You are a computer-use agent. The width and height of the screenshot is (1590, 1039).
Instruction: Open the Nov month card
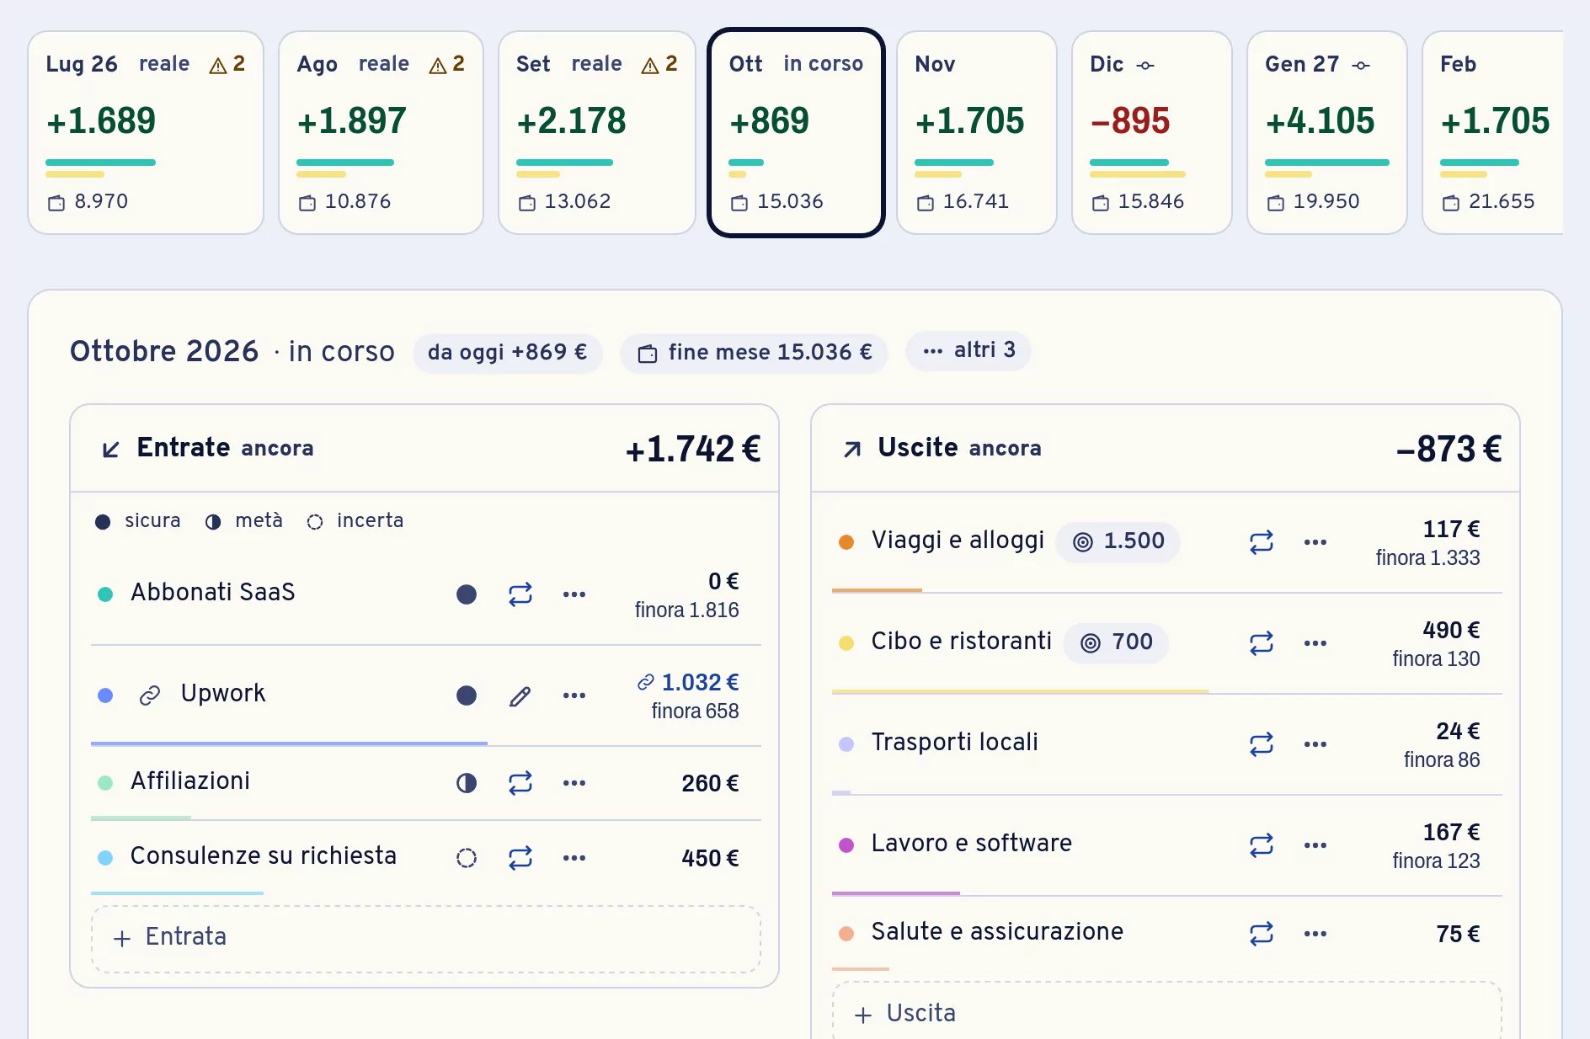(x=977, y=132)
